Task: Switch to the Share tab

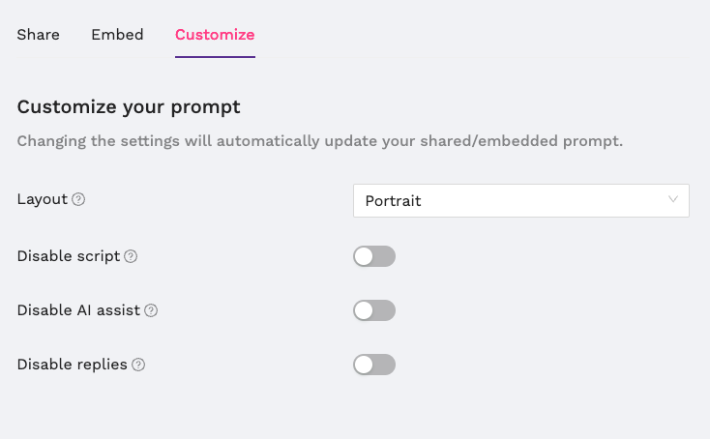Action: (38, 35)
